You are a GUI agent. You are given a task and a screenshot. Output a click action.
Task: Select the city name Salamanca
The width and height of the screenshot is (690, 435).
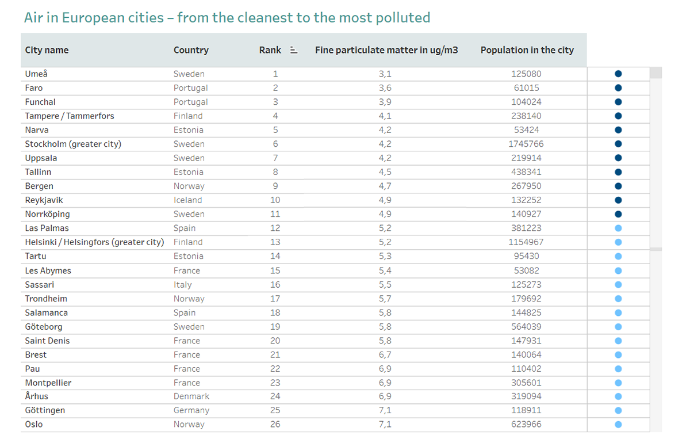coord(46,312)
